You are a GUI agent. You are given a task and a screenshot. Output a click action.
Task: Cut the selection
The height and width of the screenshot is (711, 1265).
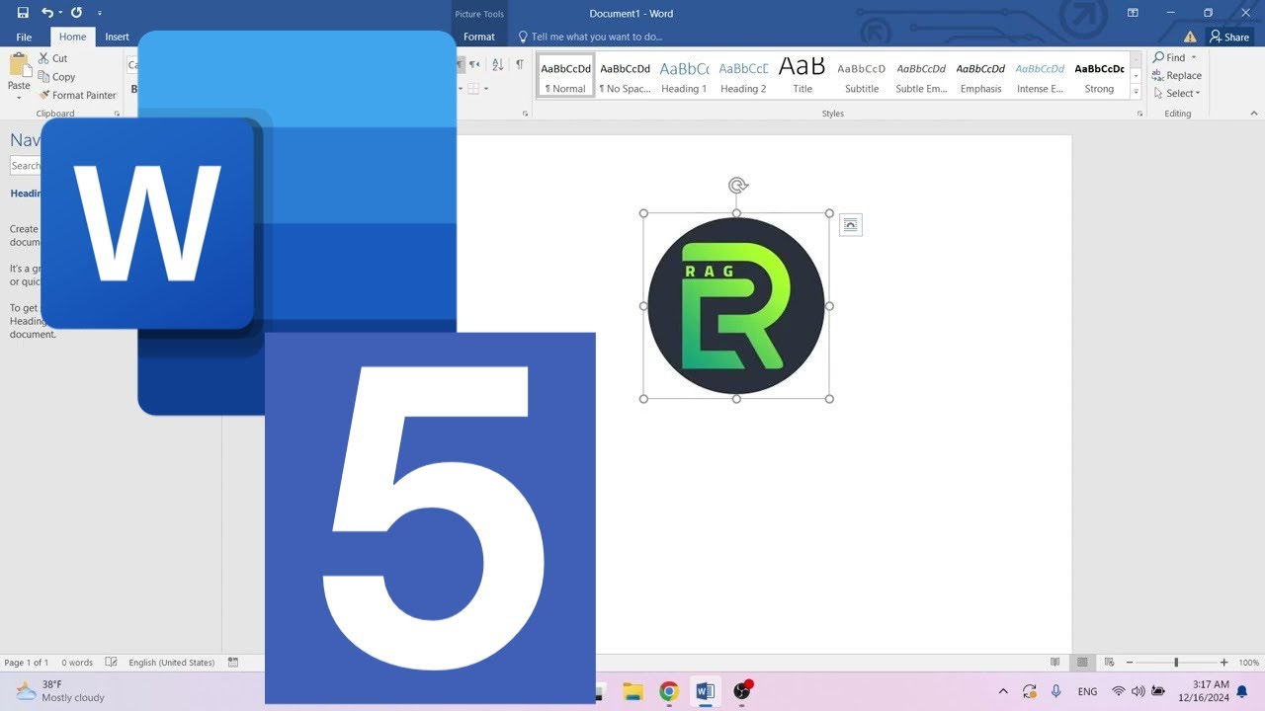coord(52,58)
